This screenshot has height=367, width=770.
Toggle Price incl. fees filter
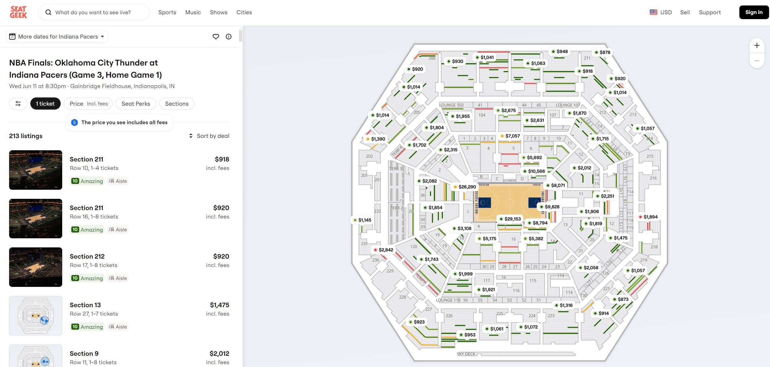(88, 104)
